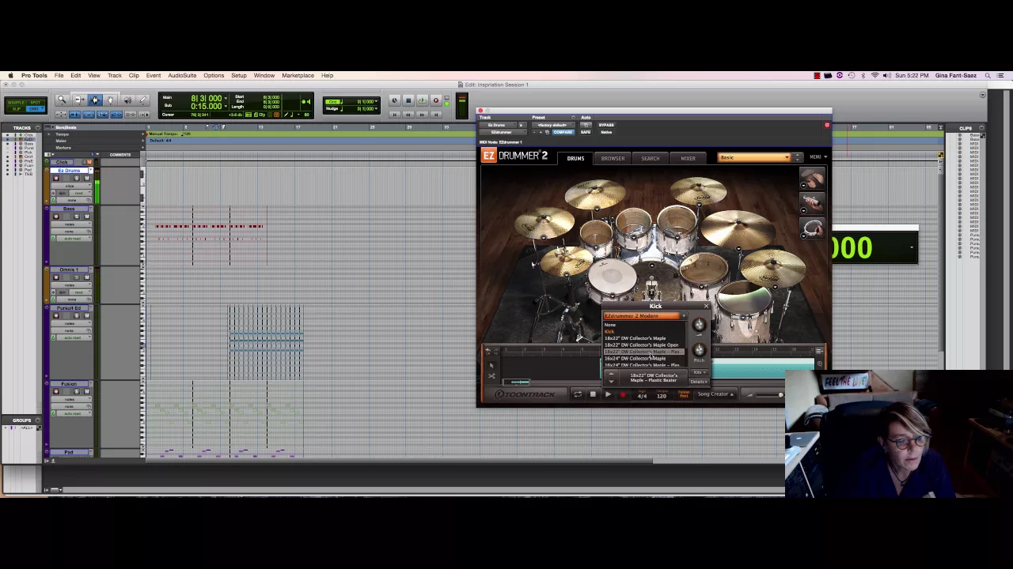Open the Basic preset dropdown in EZdrummer
This screenshot has height=569, width=1013.
[x=753, y=157]
